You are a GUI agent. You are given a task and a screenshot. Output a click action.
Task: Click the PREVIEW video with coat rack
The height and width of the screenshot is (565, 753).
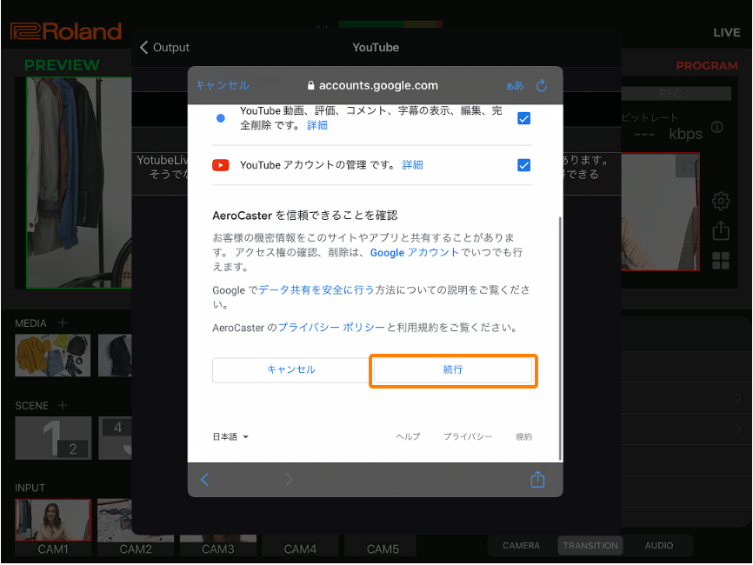79,183
